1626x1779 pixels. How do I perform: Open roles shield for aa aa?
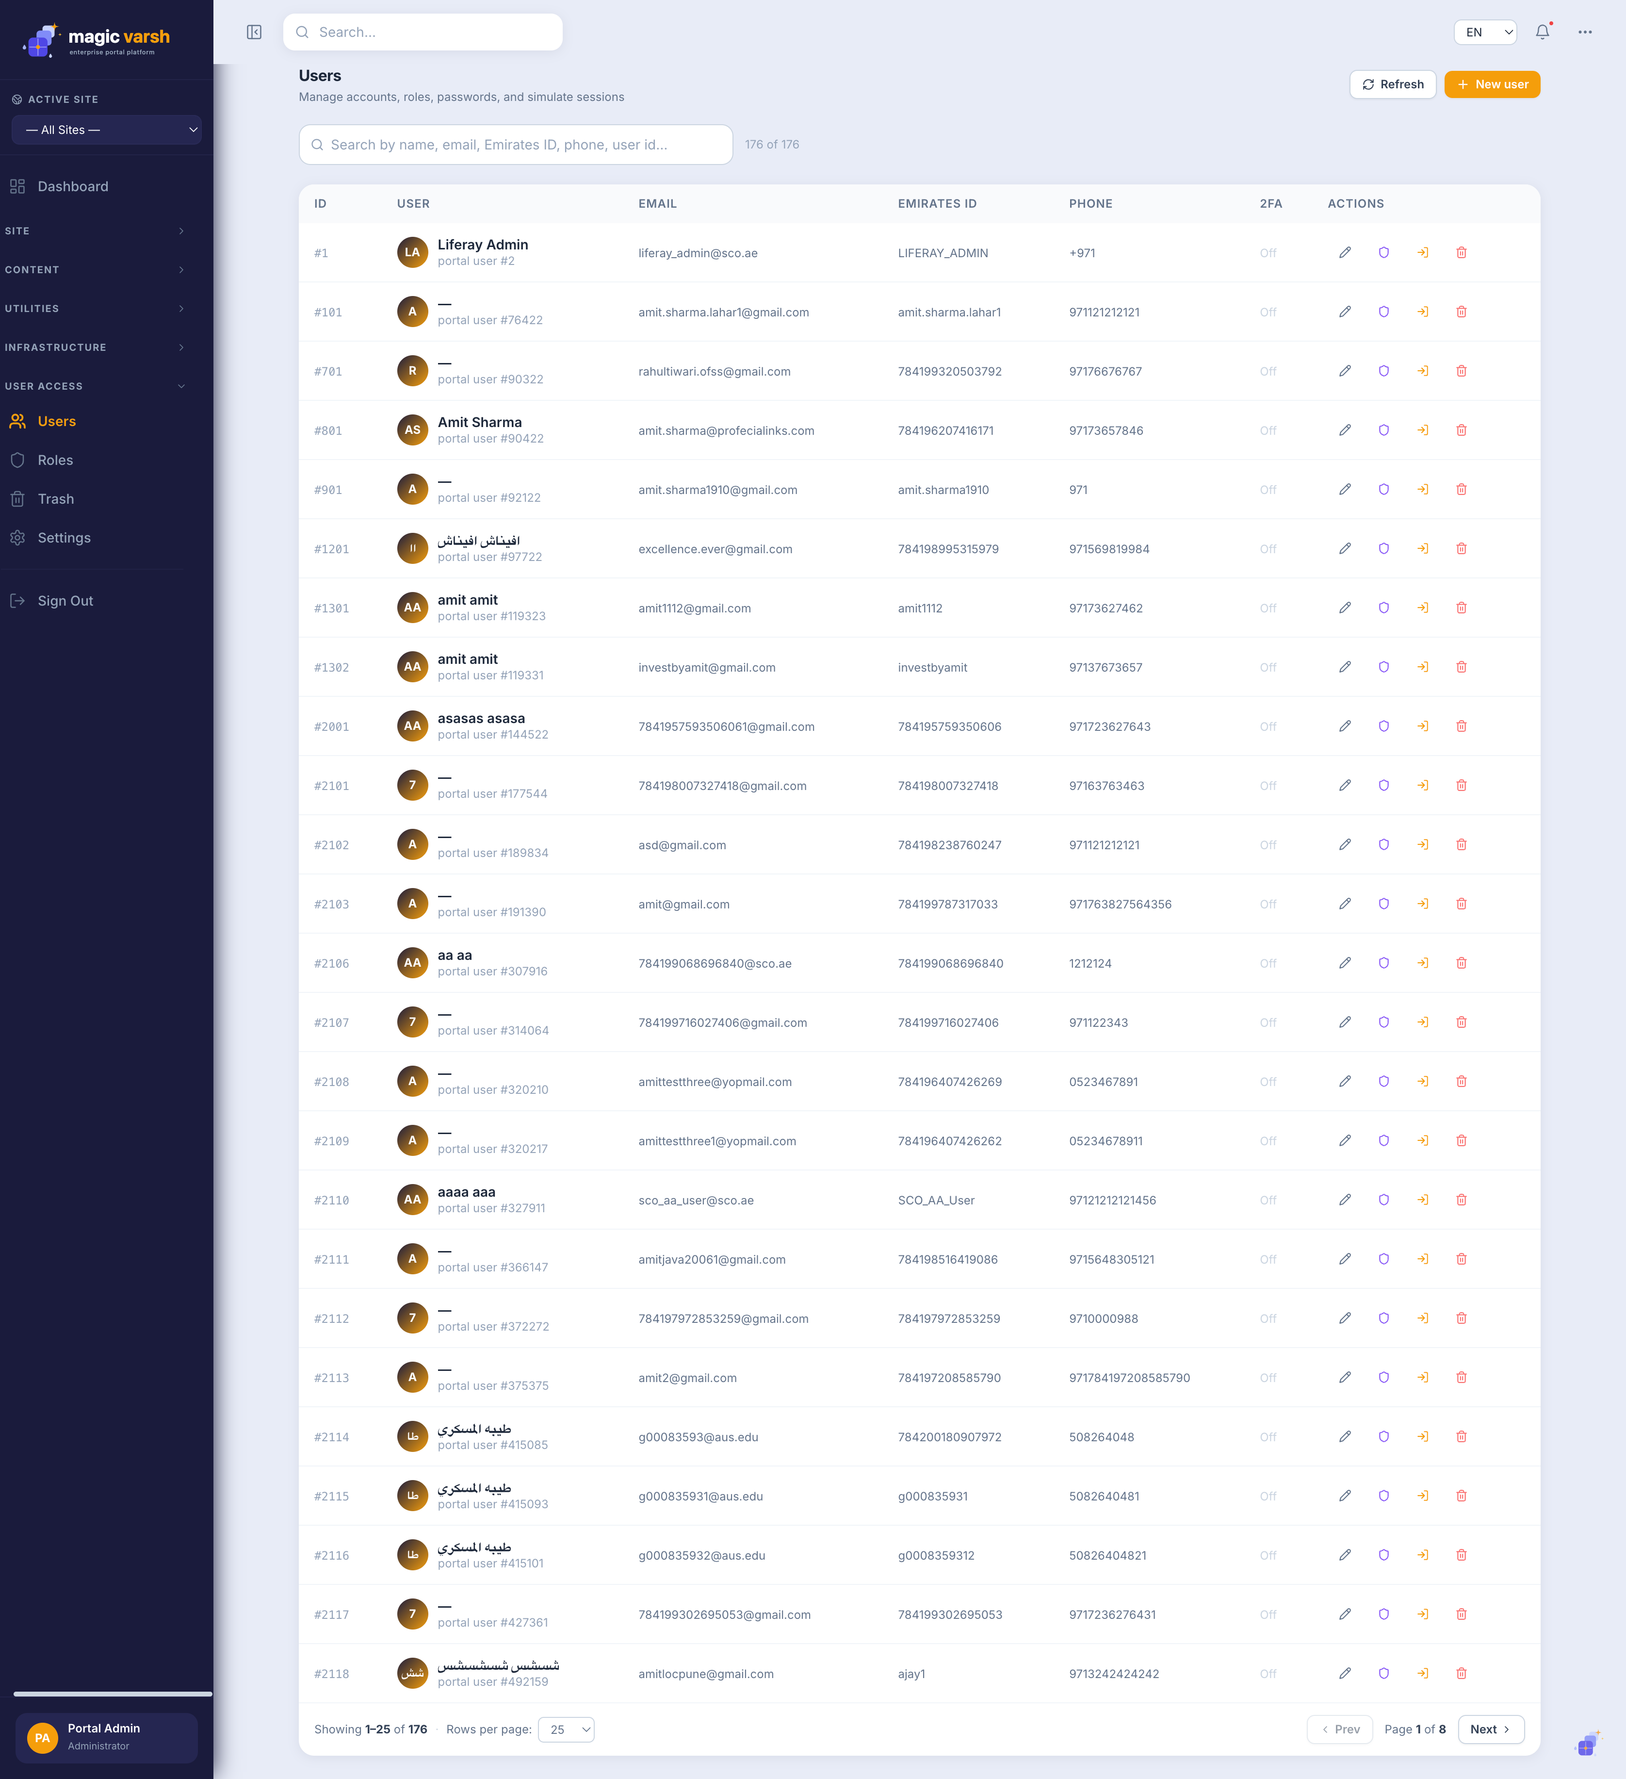coord(1383,963)
